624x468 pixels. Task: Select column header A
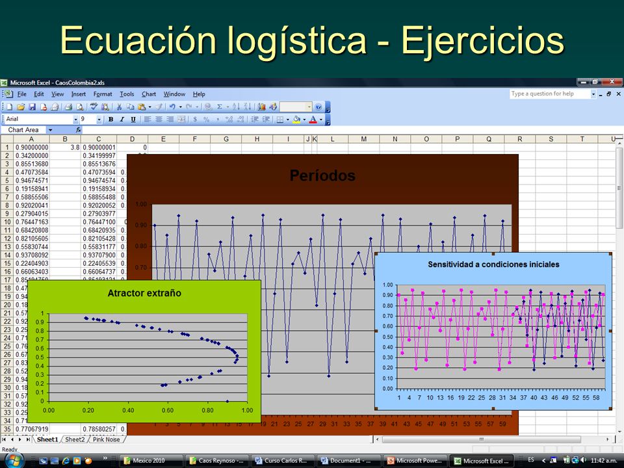(x=31, y=139)
